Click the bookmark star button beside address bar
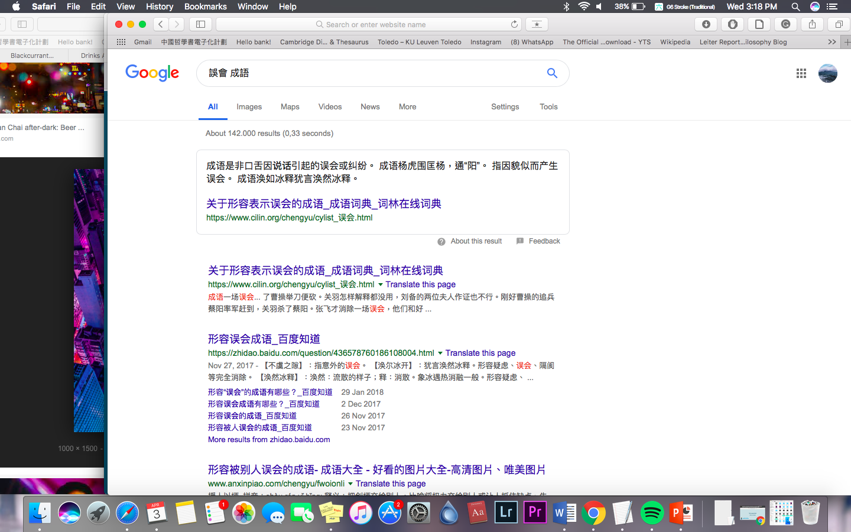Screen dimensions: 851x532 pos(537,24)
